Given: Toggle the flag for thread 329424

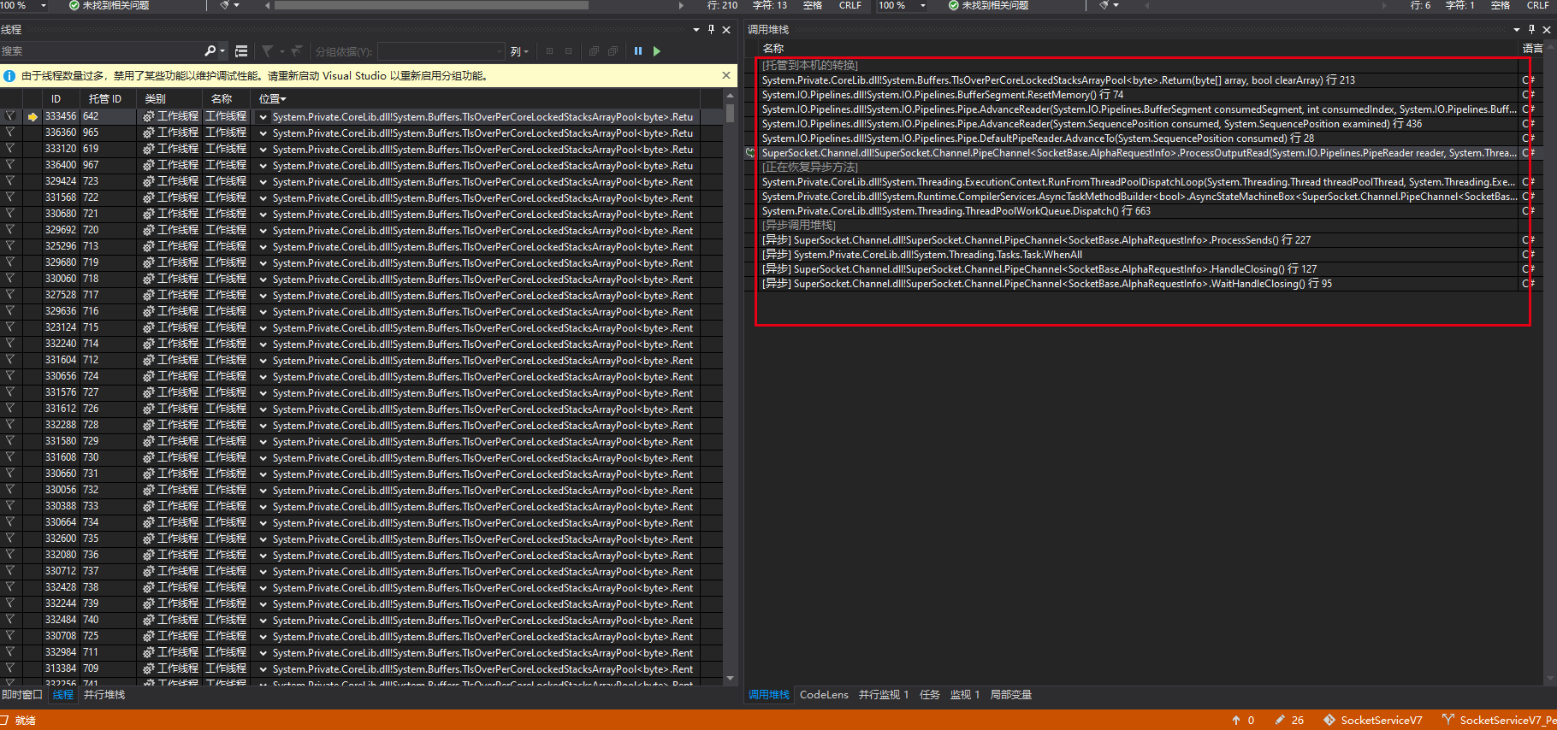Looking at the screenshot, I should [10, 181].
